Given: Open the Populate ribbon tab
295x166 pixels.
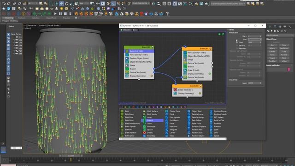Looking at the screenshot, I should [x=66, y=18].
